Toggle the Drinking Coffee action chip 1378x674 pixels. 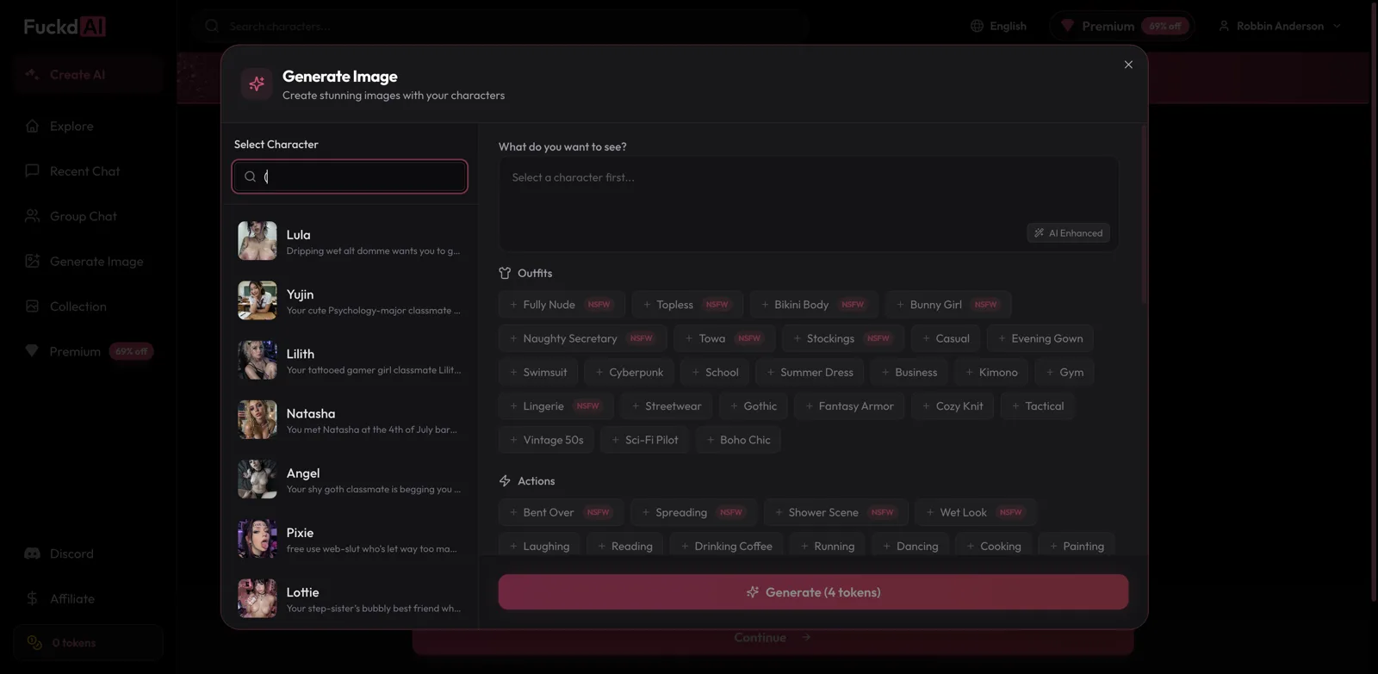click(x=726, y=546)
